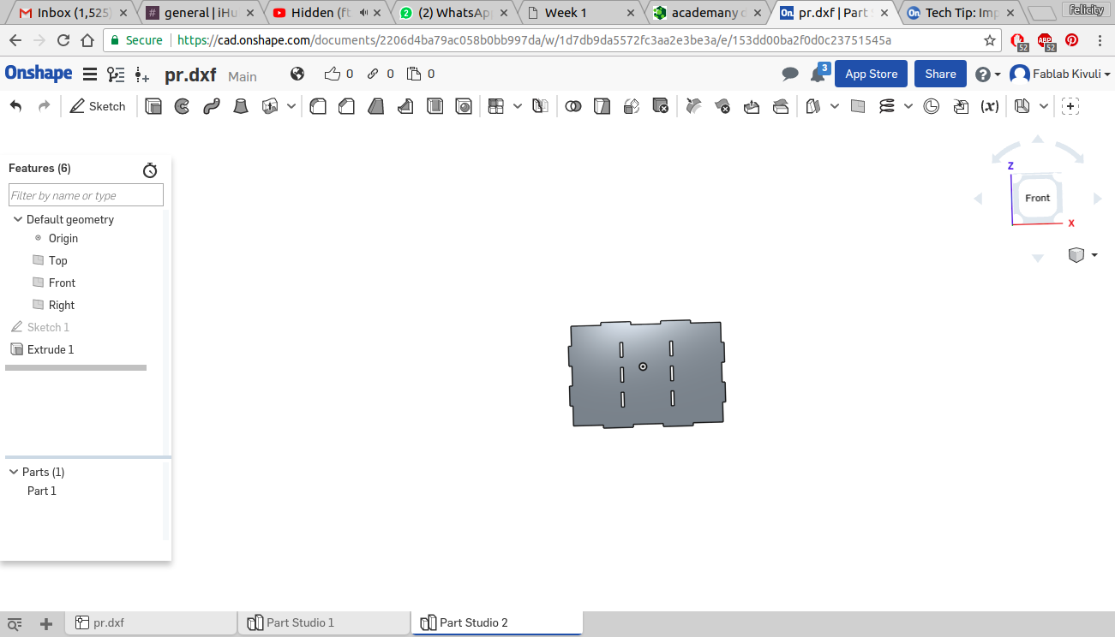Select Part 1 in the parts list
This screenshot has height=637, width=1115.
pyautogui.click(x=42, y=491)
